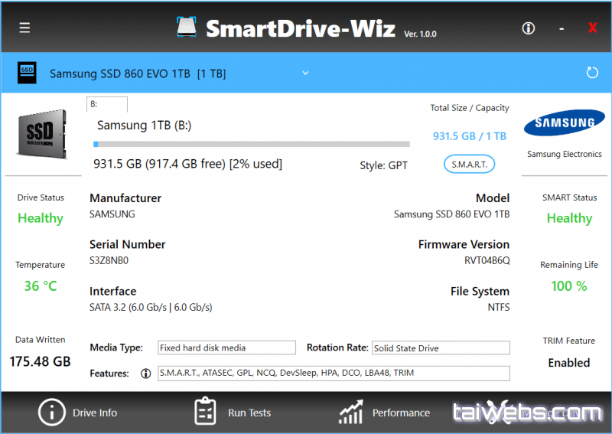This screenshot has height=434, width=612.
Task: Open the Drive Info section
Action: pyautogui.click(x=95, y=413)
